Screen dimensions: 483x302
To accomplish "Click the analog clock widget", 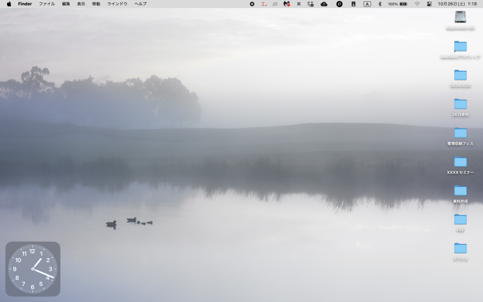I will tap(33, 269).
